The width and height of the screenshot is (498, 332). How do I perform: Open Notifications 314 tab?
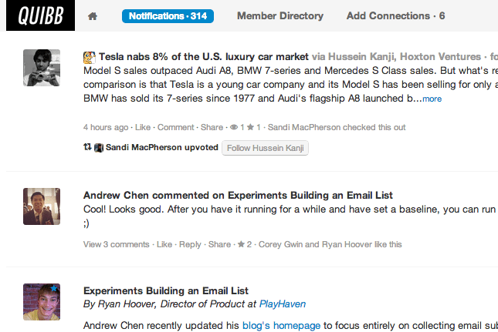168,16
